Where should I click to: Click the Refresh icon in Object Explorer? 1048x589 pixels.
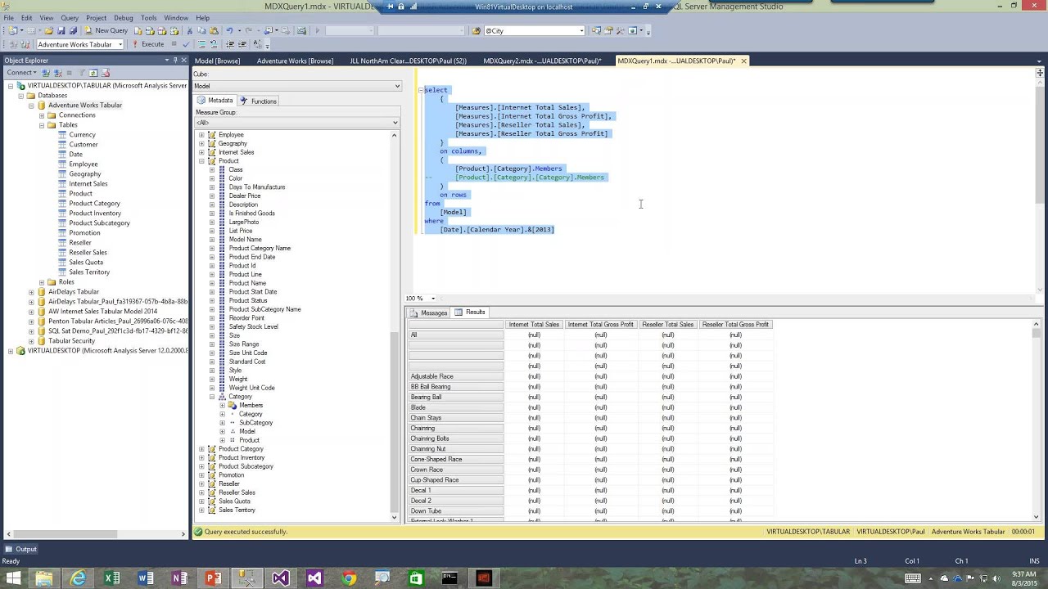point(93,73)
